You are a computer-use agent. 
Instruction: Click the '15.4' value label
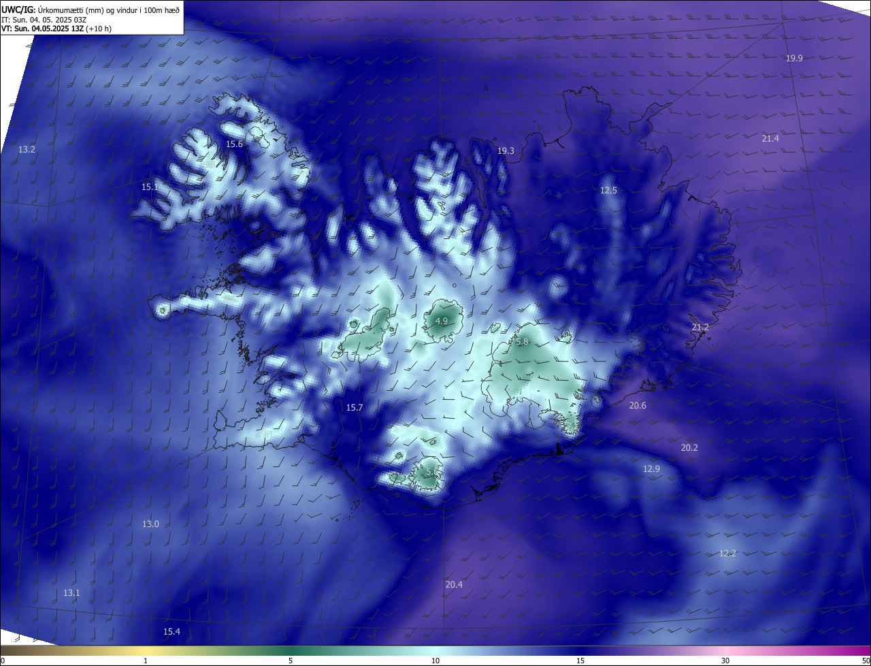[x=171, y=632]
